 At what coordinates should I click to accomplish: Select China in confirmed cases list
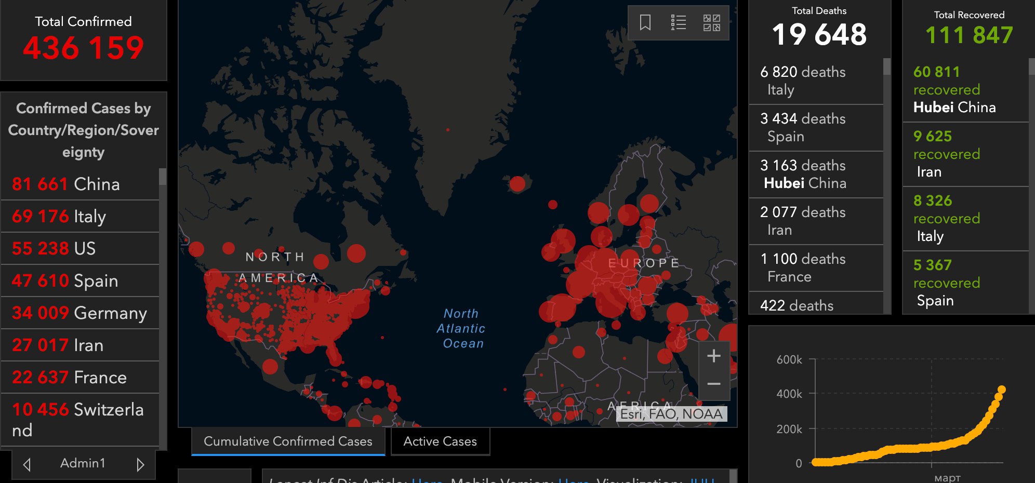pyautogui.click(x=80, y=184)
